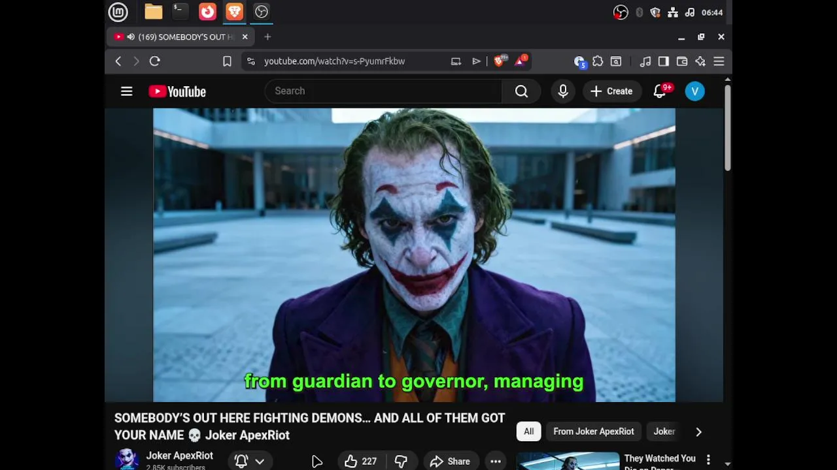Image resolution: width=837 pixels, height=470 pixels.
Task: Go to the YouTube home logo
Action: [177, 91]
